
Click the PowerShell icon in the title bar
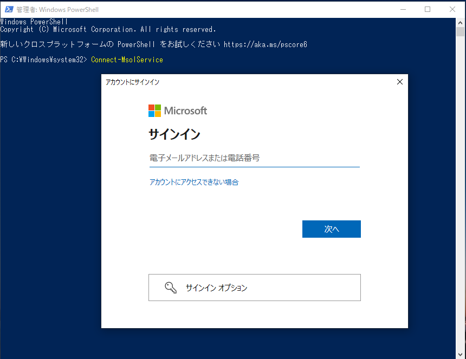[9, 9]
